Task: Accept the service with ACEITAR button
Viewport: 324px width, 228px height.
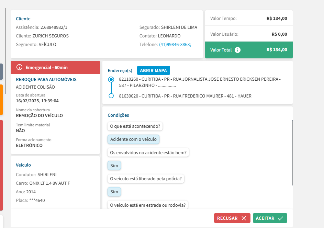Action: point(270,218)
